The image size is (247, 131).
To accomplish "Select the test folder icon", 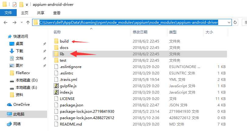I will (56, 60).
